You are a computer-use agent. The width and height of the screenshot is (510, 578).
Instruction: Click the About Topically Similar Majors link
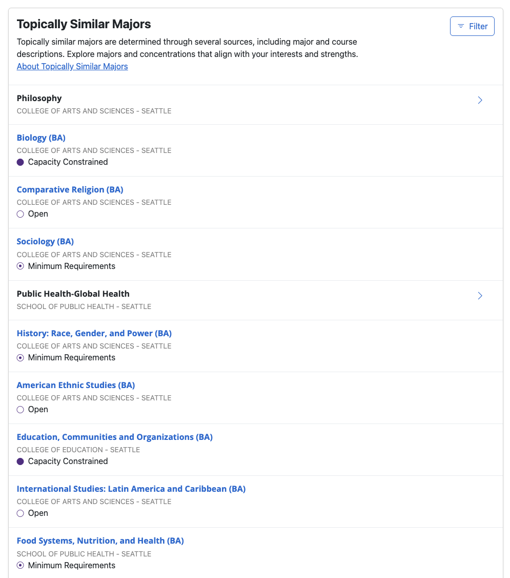click(72, 66)
